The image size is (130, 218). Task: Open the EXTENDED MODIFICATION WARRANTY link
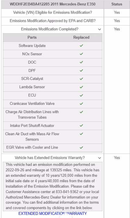(x=53, y=213)
